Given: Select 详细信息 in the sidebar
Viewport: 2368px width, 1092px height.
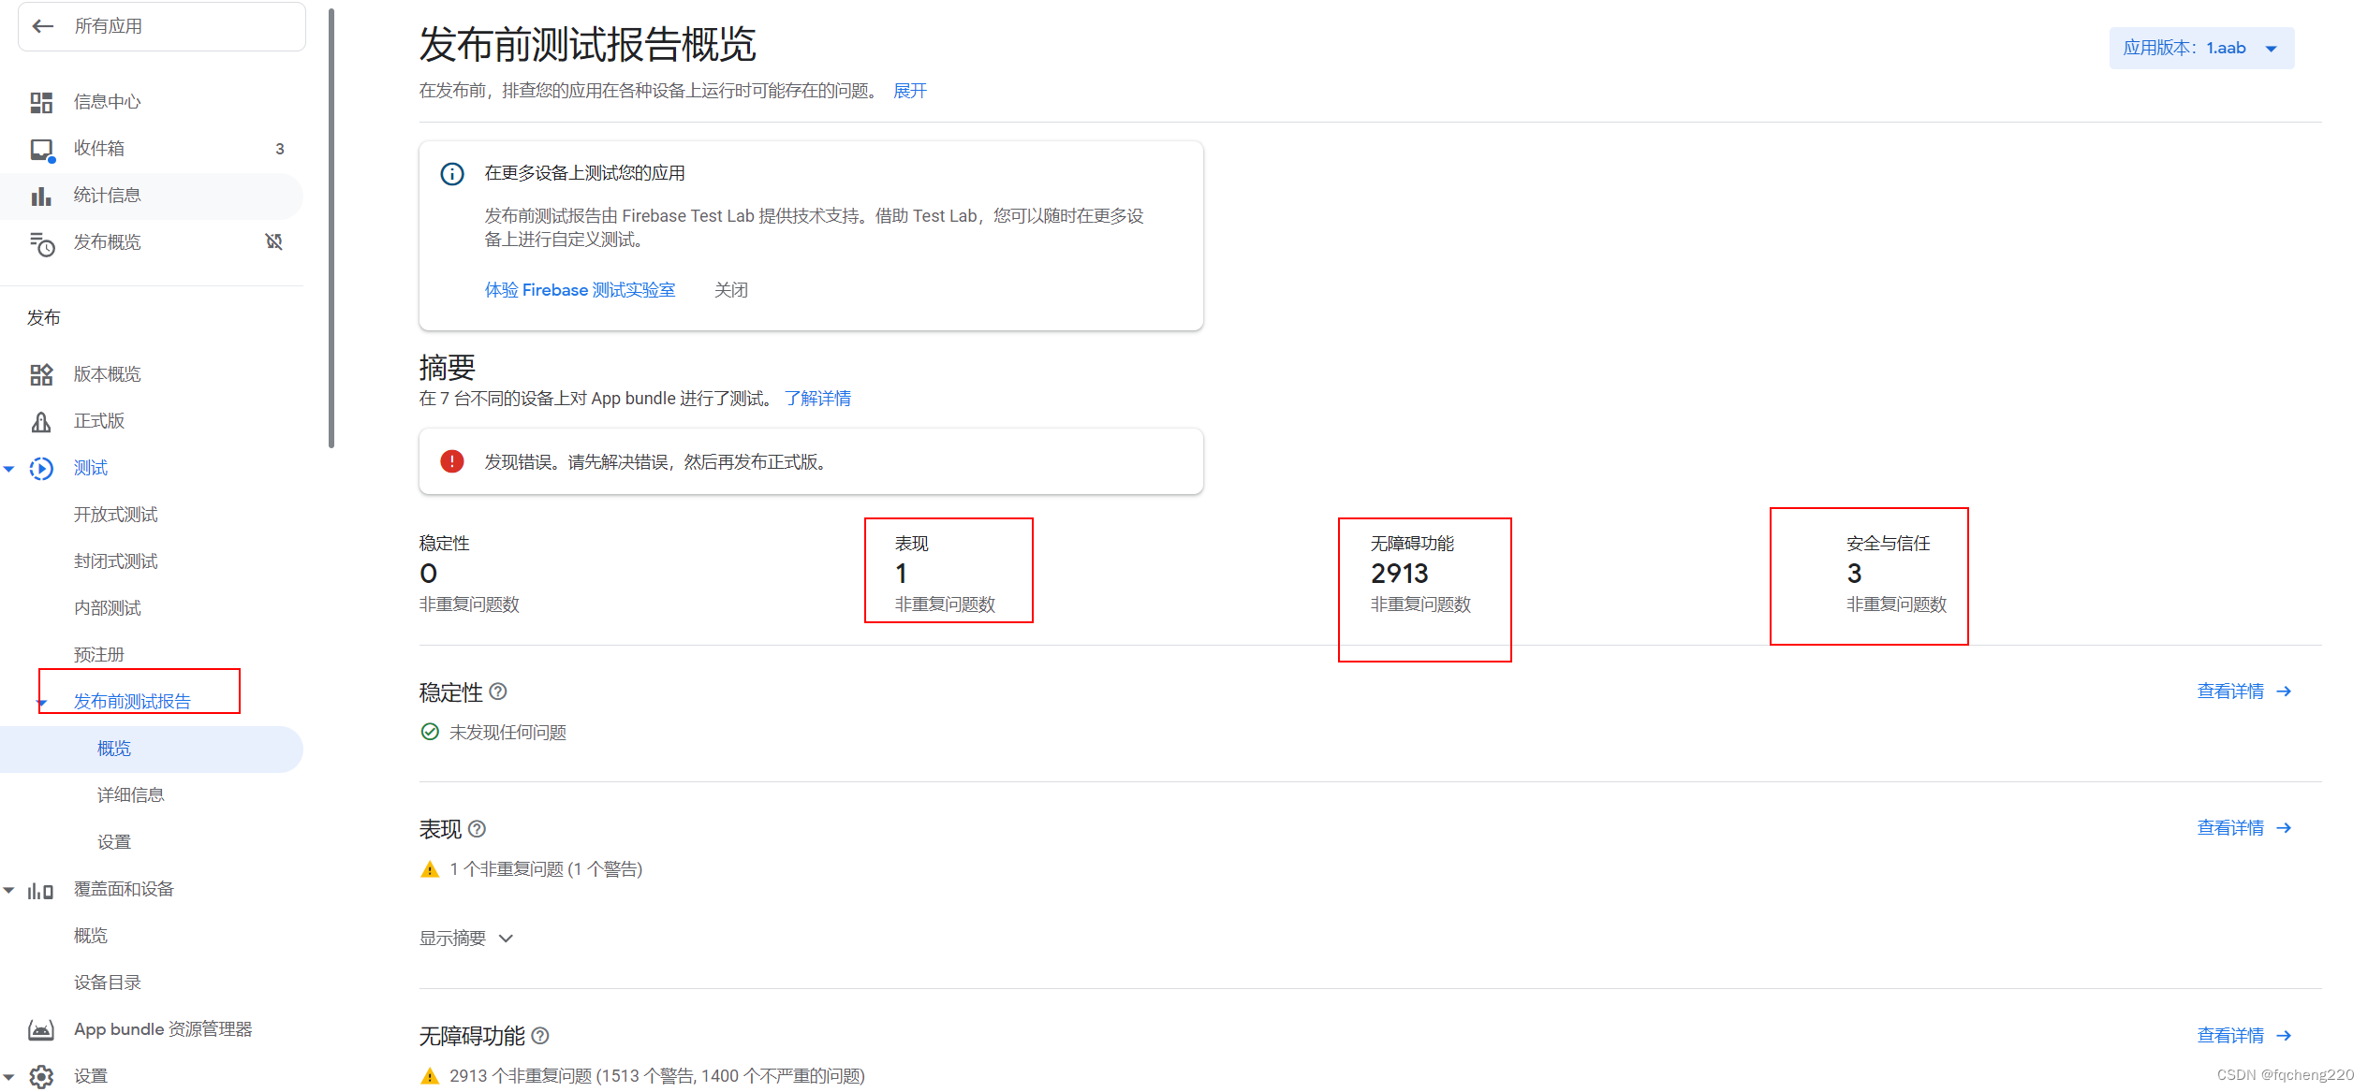Looking at the screenshot, I should click(x=130, y=794).
